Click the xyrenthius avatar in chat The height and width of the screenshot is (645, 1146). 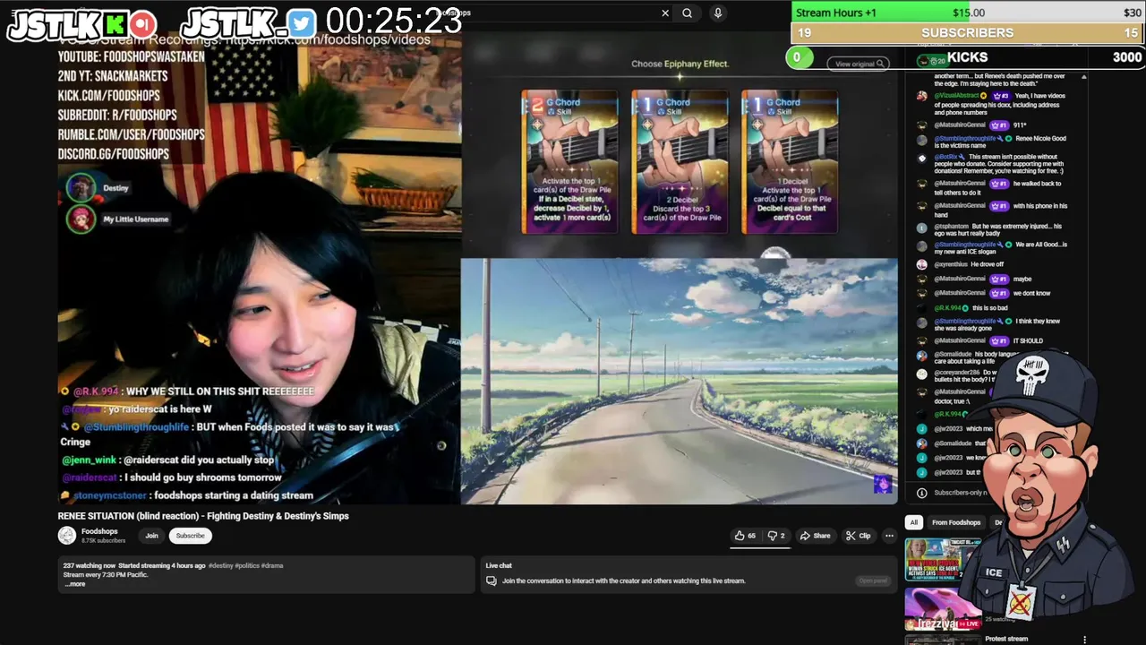(922, 264)
